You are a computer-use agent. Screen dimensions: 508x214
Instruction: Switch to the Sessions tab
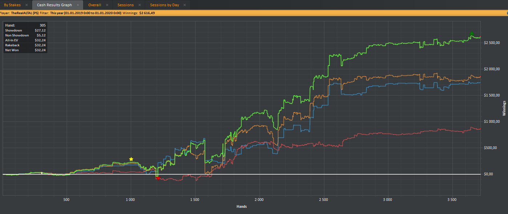125,5
